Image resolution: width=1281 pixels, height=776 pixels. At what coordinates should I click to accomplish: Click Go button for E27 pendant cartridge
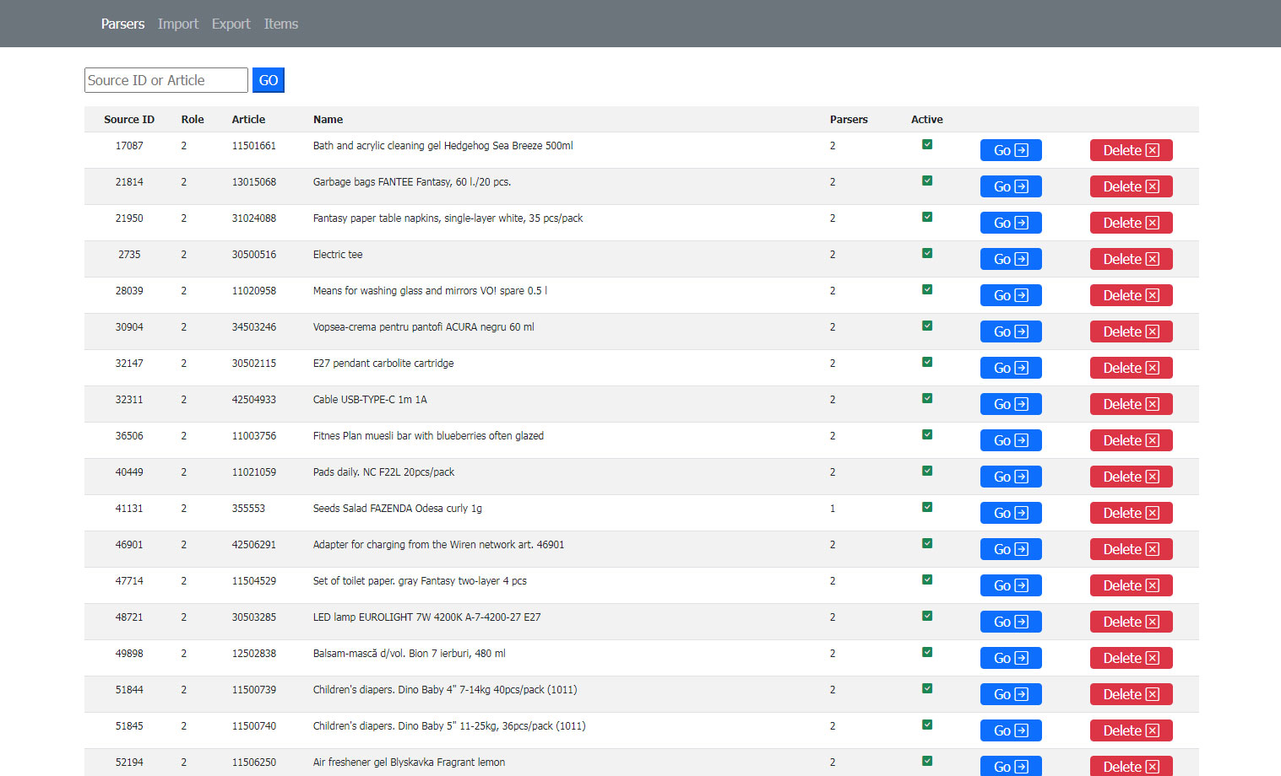tap(1010, 368)
